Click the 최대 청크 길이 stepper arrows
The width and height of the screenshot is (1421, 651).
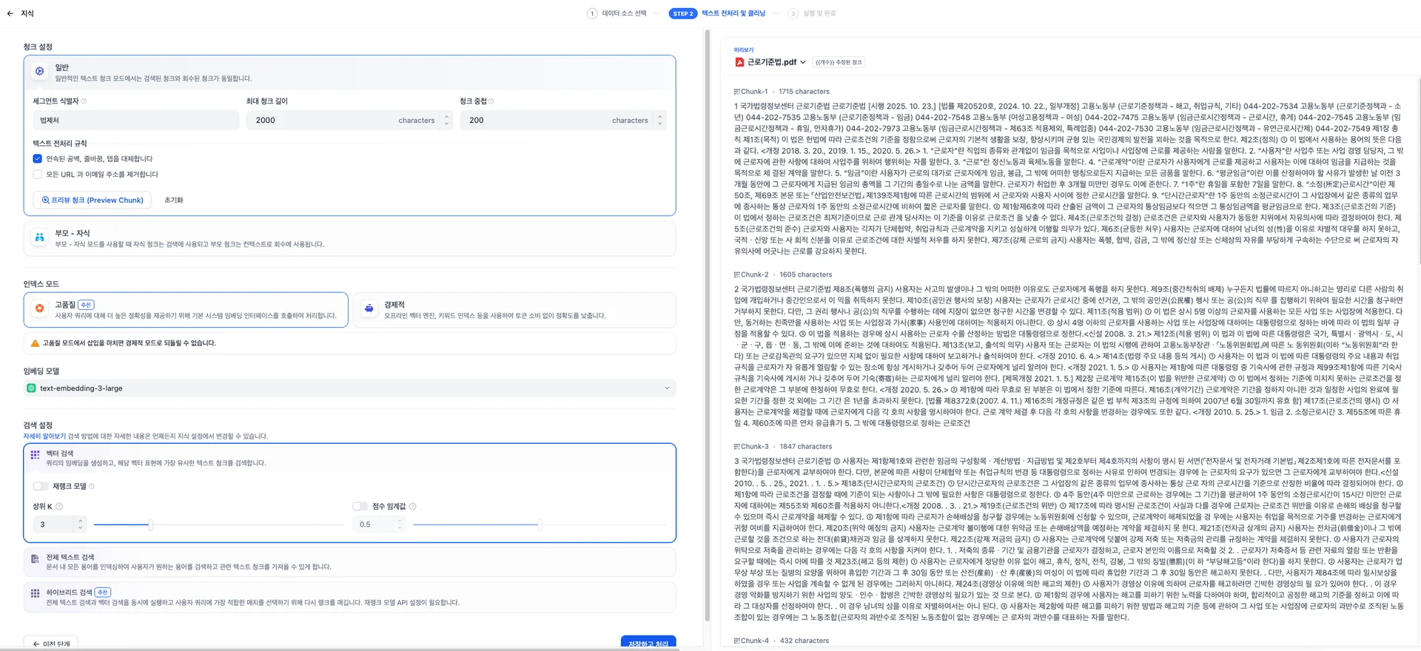[x=446, y=120]
